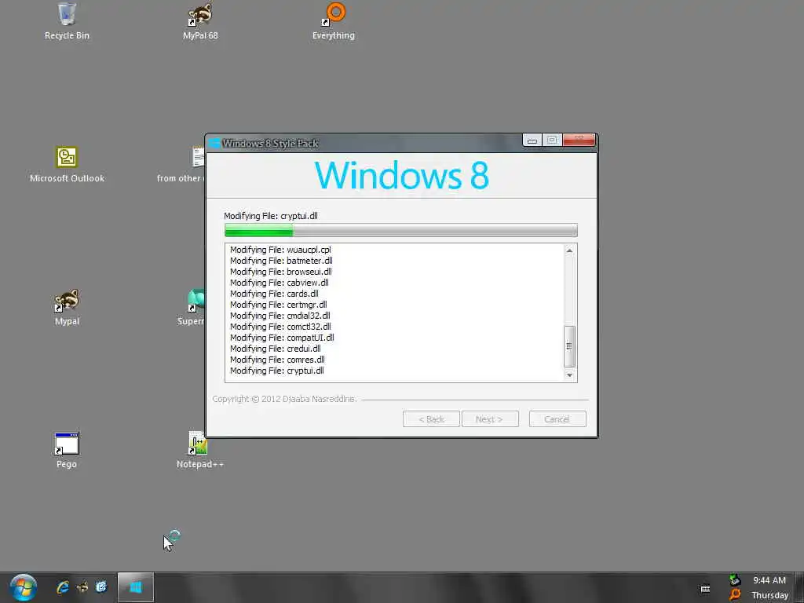804x603 pixels.
Task: Select log line 'Modifying File: wuaucpl.cpl'
Action: point(280,250)
